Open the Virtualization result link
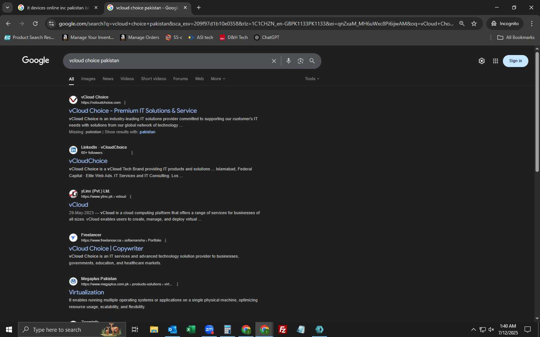Screen dimensions: 540x337 [87, 292]
